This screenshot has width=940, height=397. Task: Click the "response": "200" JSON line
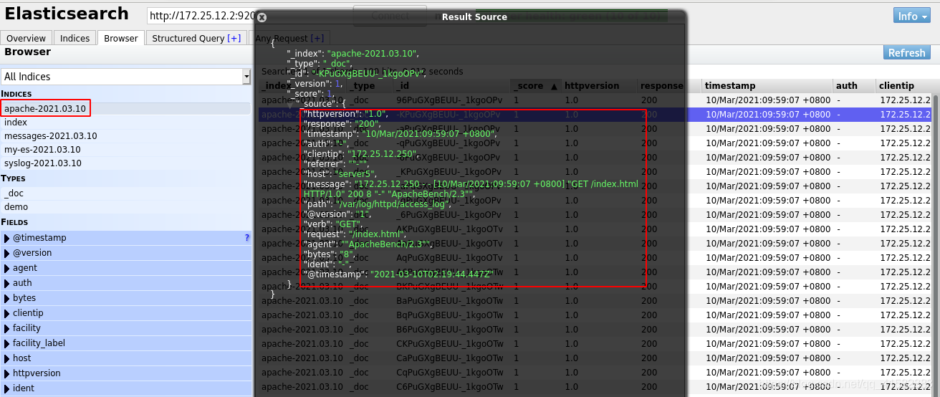coord(341,123)
